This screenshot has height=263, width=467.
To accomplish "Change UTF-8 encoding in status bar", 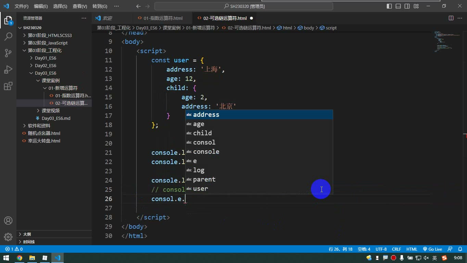I will point(381,249).
